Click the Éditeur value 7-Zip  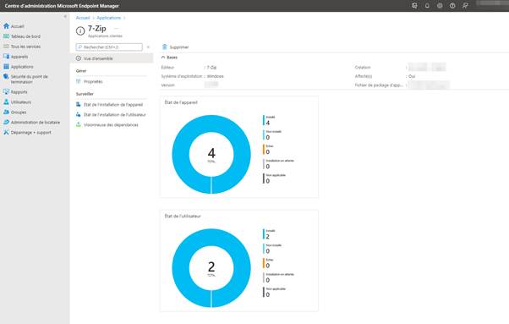click(x=211, y=67)
